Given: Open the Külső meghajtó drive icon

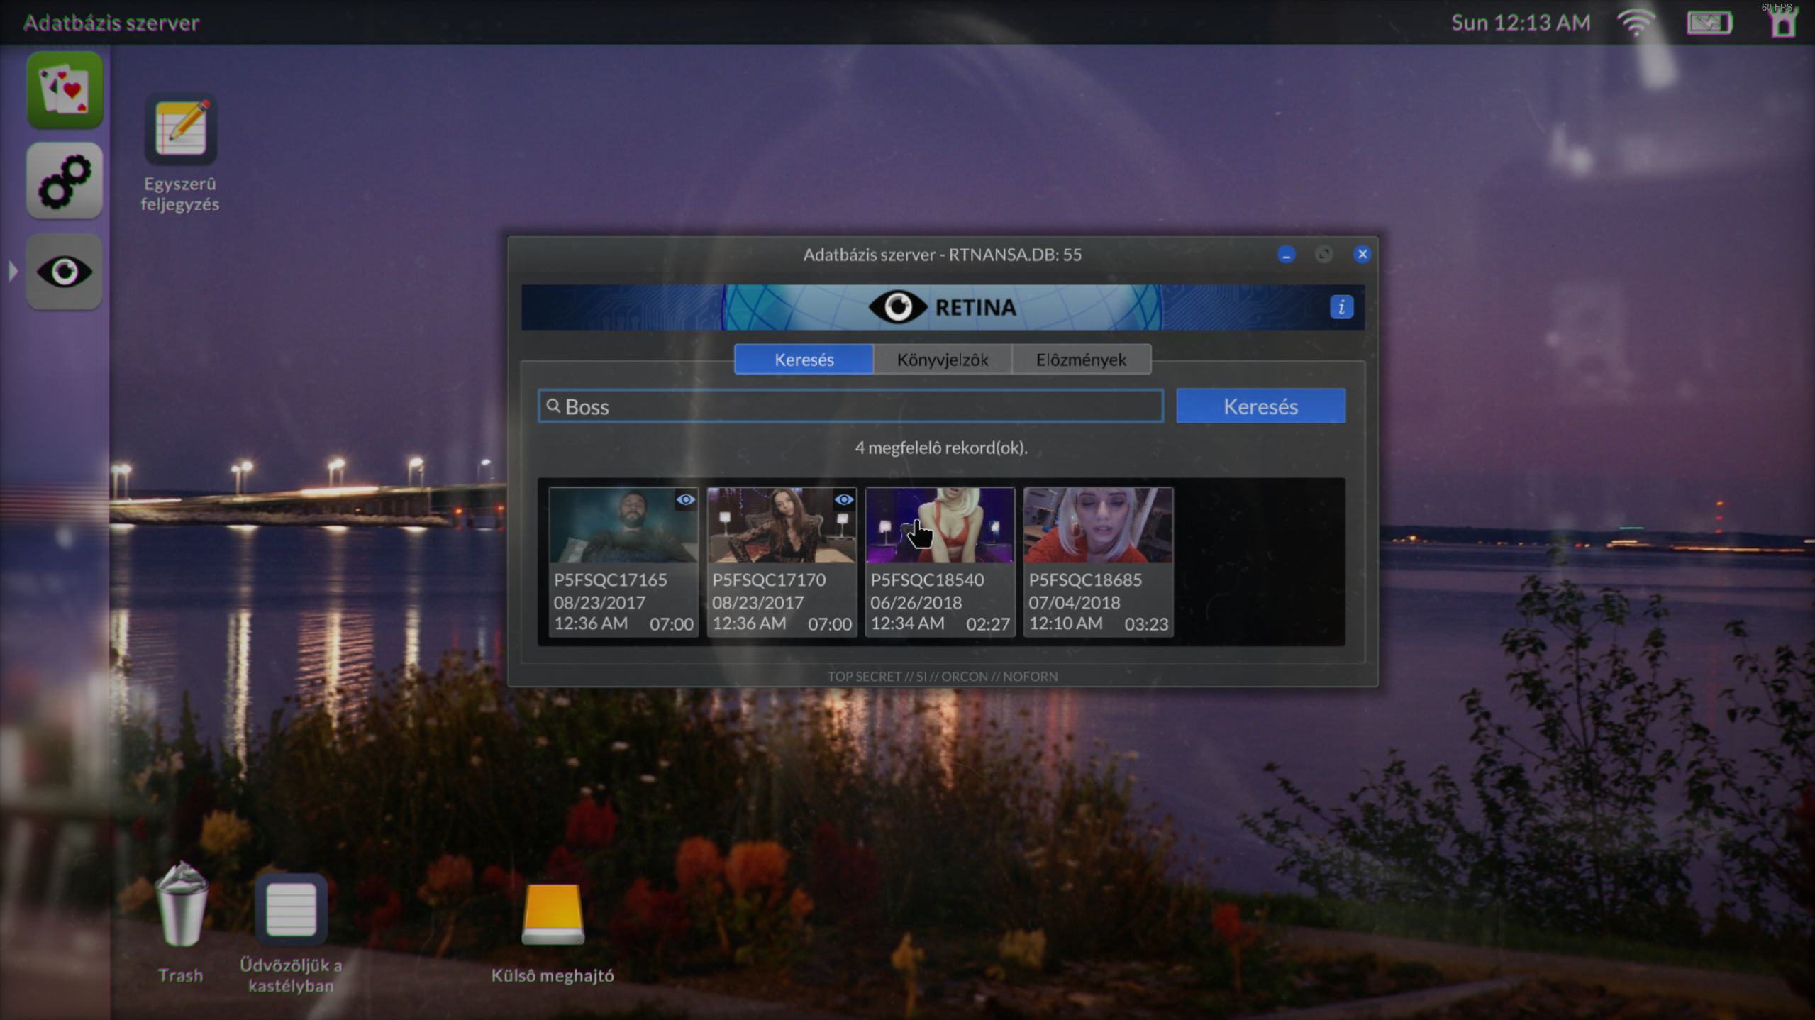Looking at the screenshot, I should pos(553,914).
